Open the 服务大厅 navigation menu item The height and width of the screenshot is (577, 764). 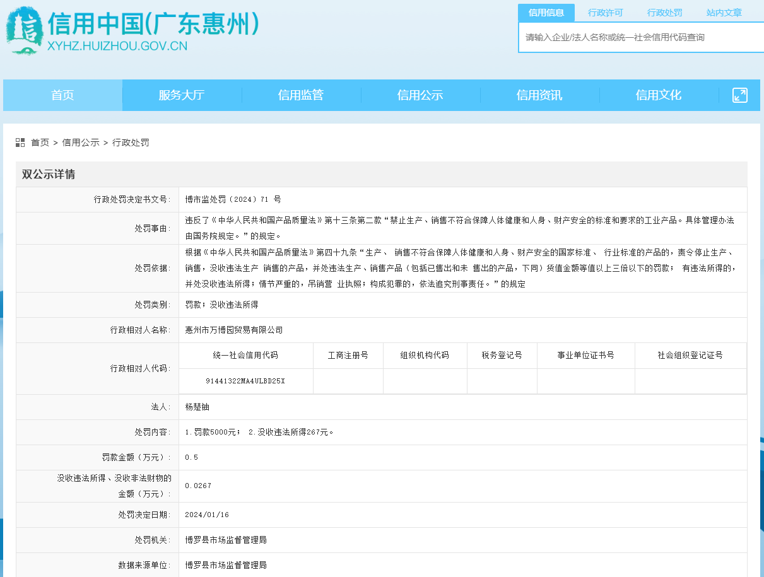[x=182, y=95]
